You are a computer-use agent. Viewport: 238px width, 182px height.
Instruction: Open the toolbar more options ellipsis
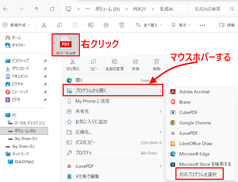coord(202,25)
